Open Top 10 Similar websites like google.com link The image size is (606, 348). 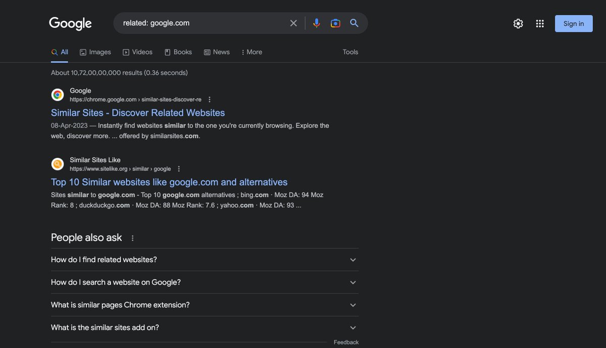[x=169, y=182]
